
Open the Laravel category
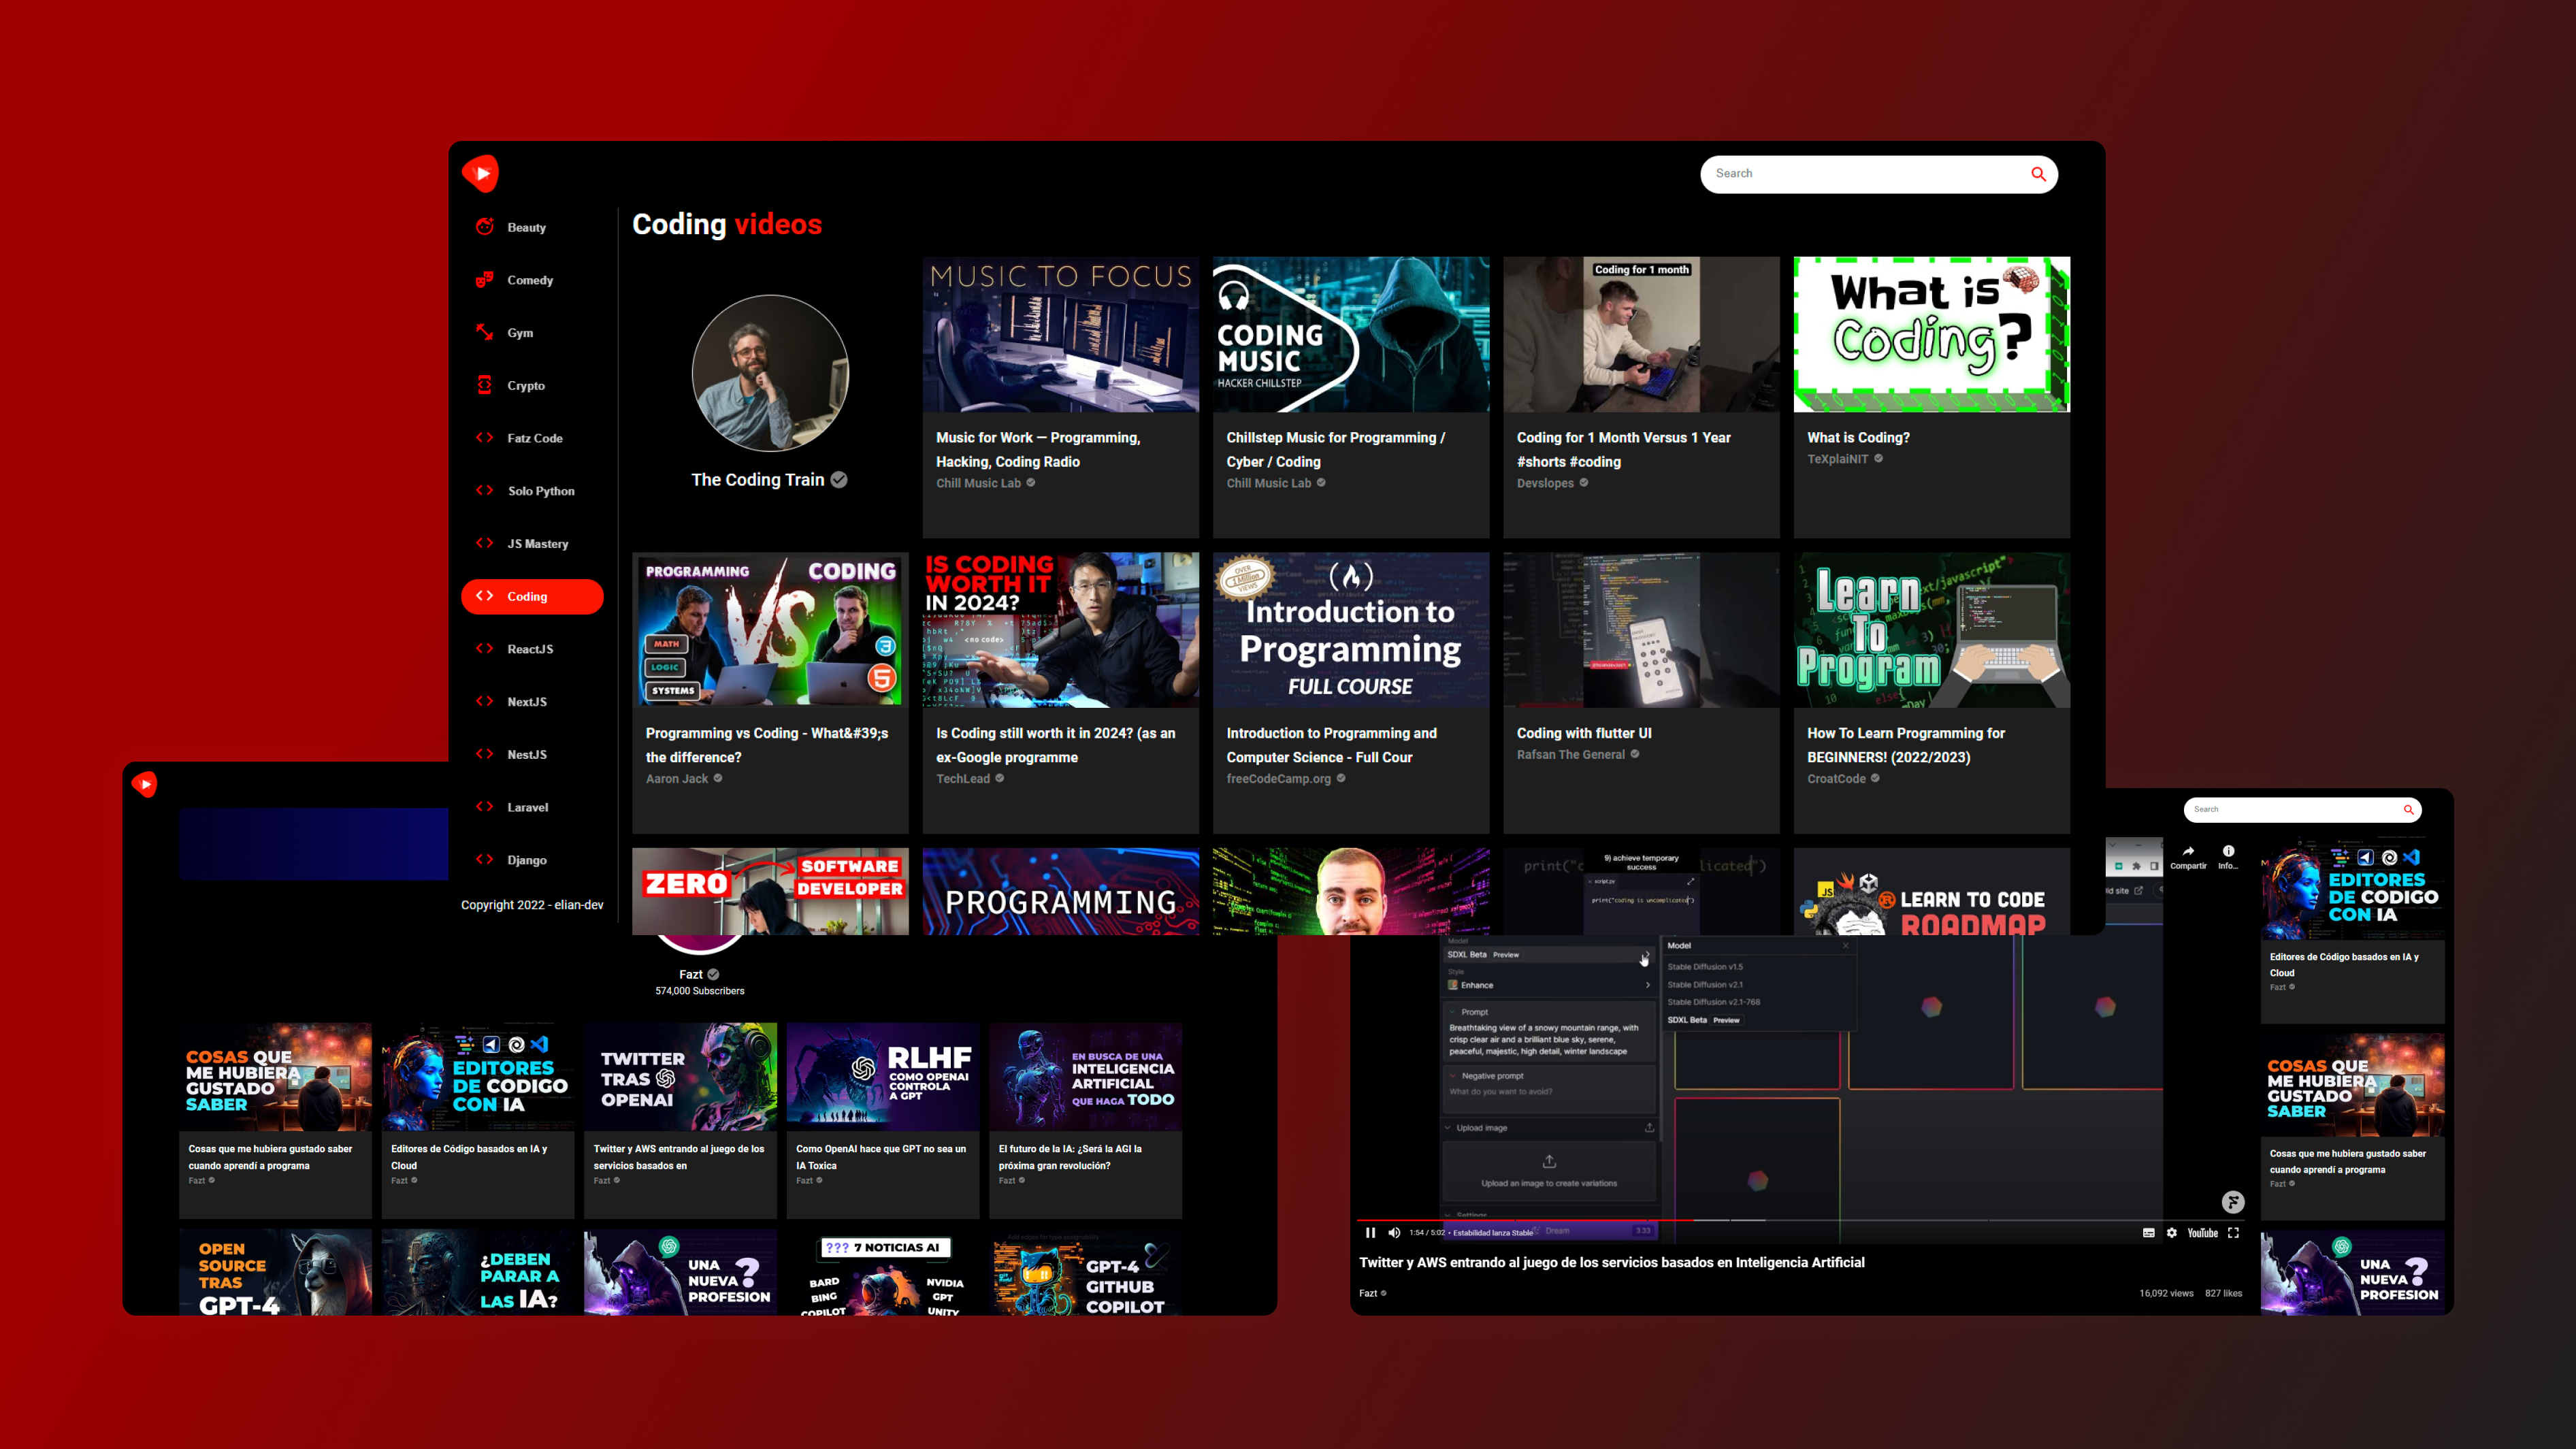527,808
